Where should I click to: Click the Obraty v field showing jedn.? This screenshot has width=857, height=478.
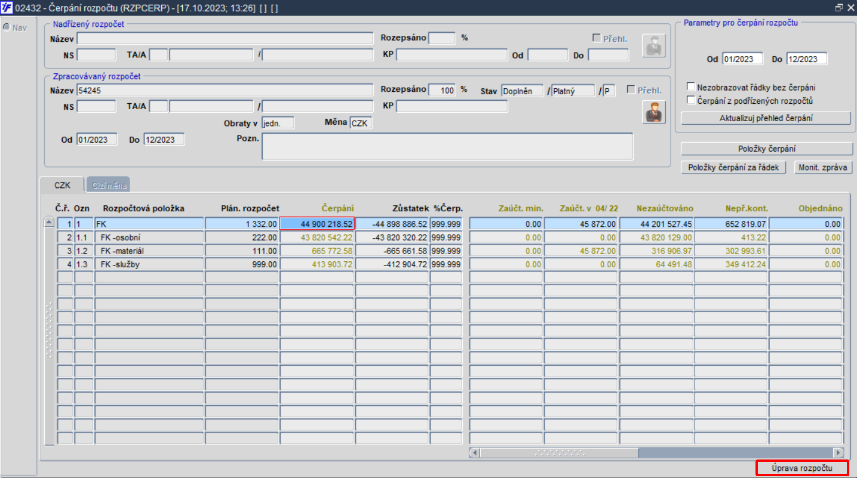(278, 123)
